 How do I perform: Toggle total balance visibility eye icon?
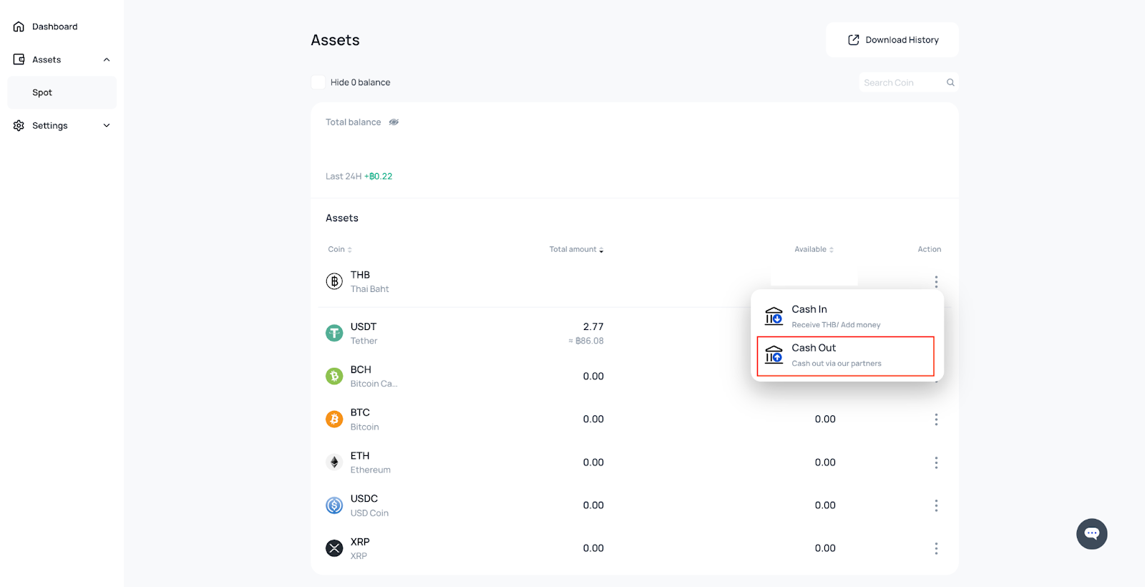[x=394, y=122]
